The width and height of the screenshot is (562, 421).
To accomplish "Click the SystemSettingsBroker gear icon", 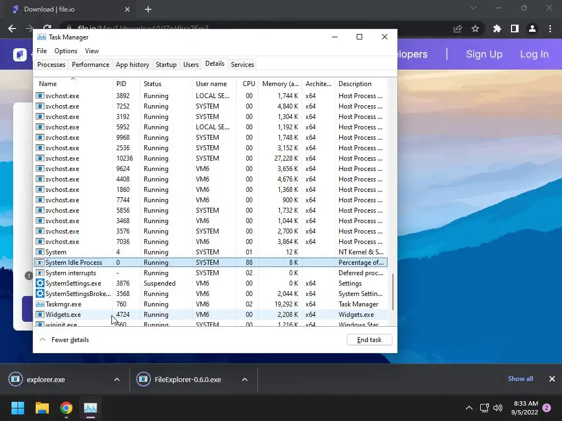I will [x=40, y=294].
